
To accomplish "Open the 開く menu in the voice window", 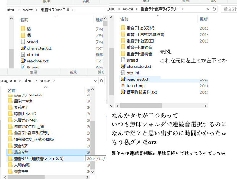I will click(x=101, y=72).
